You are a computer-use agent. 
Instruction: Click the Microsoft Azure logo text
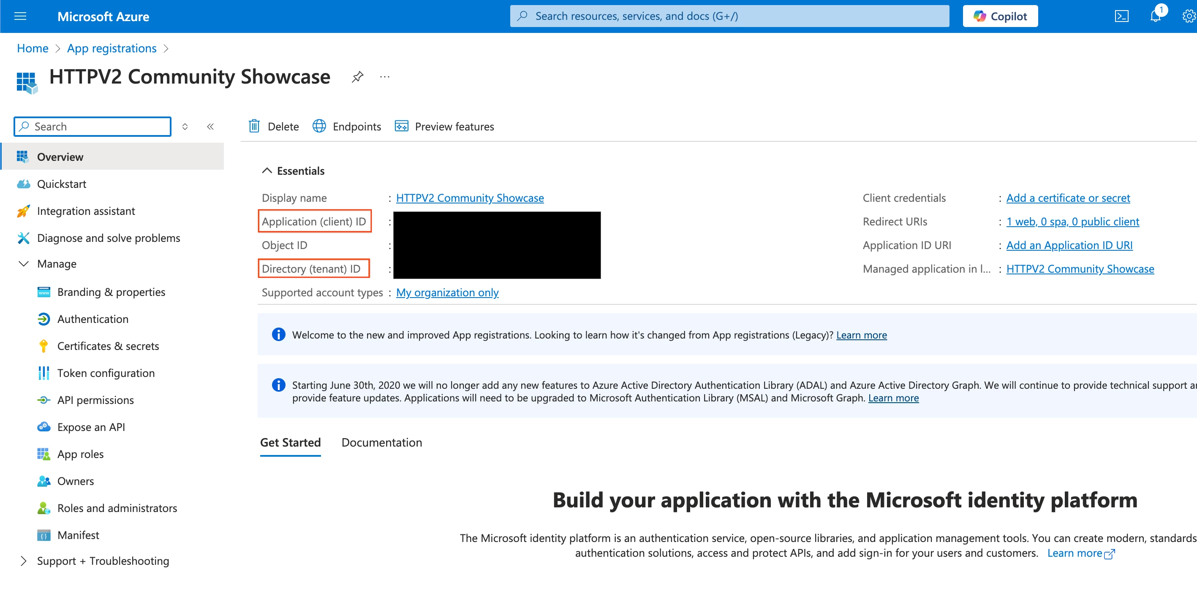coord(103,16)
